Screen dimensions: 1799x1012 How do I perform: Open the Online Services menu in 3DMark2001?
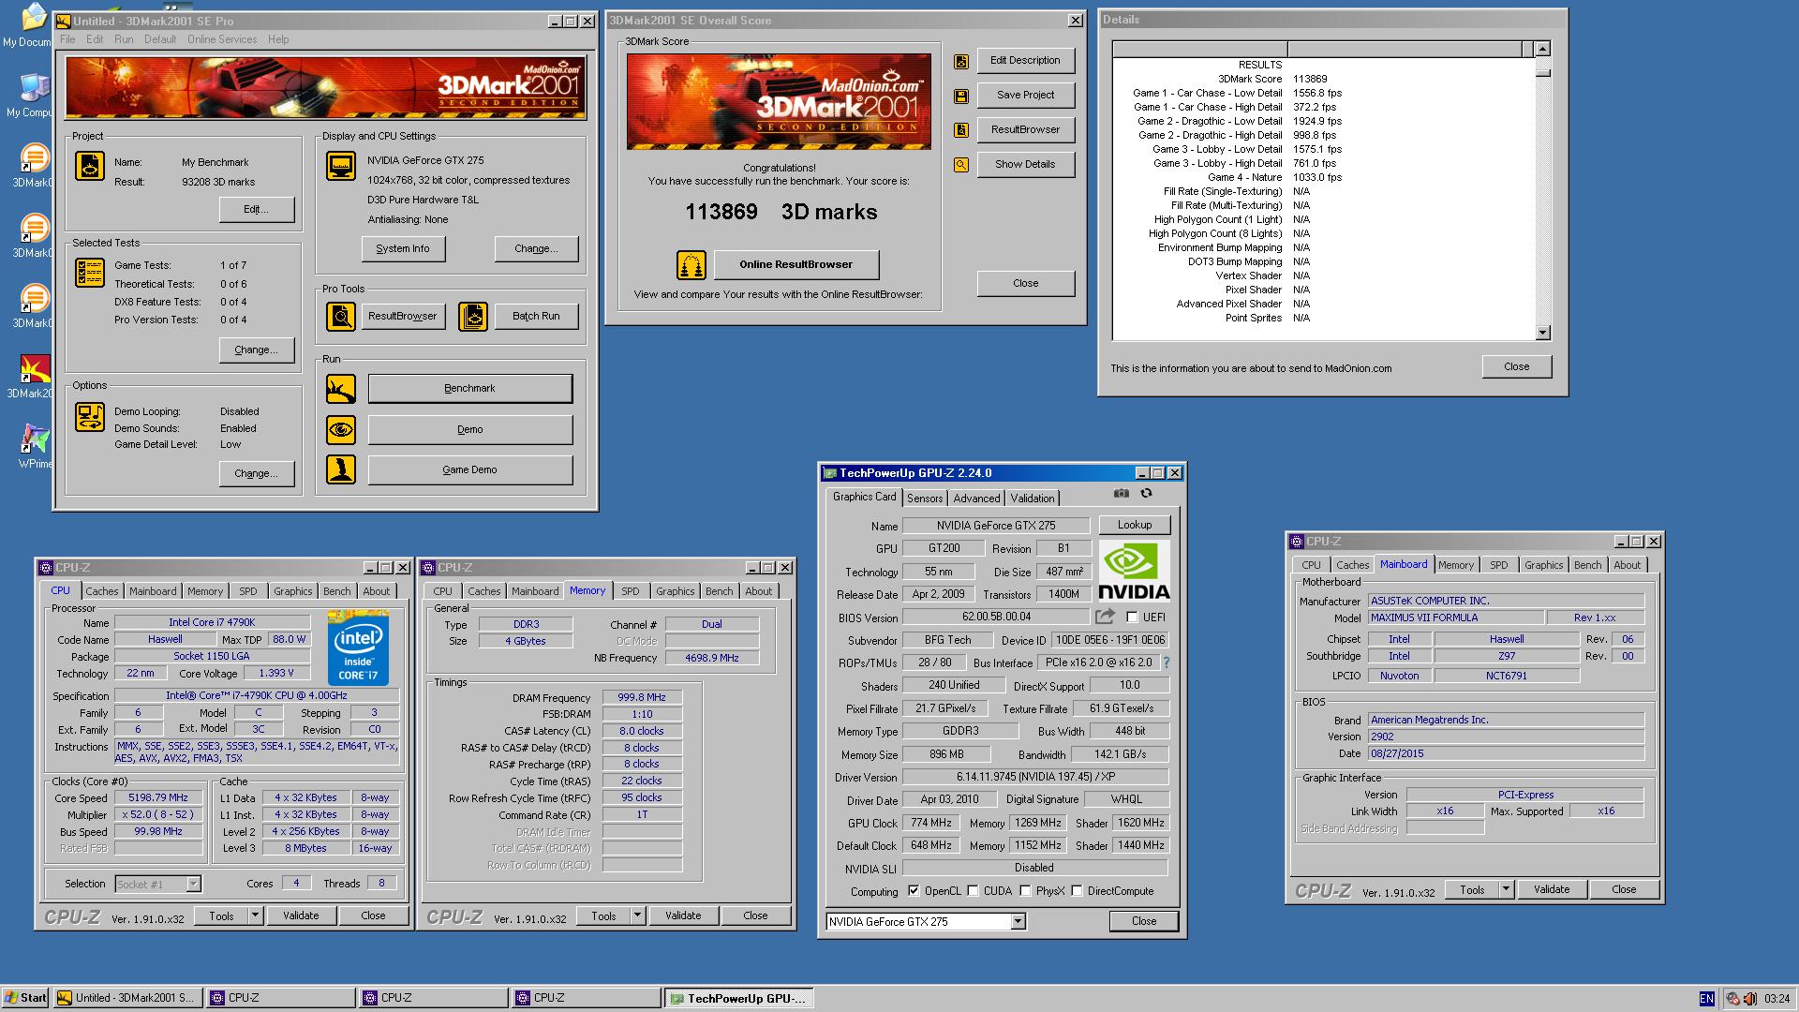[x=222, y=39]
